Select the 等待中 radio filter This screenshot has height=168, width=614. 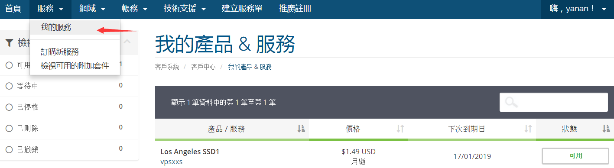[x=9, y=86]
